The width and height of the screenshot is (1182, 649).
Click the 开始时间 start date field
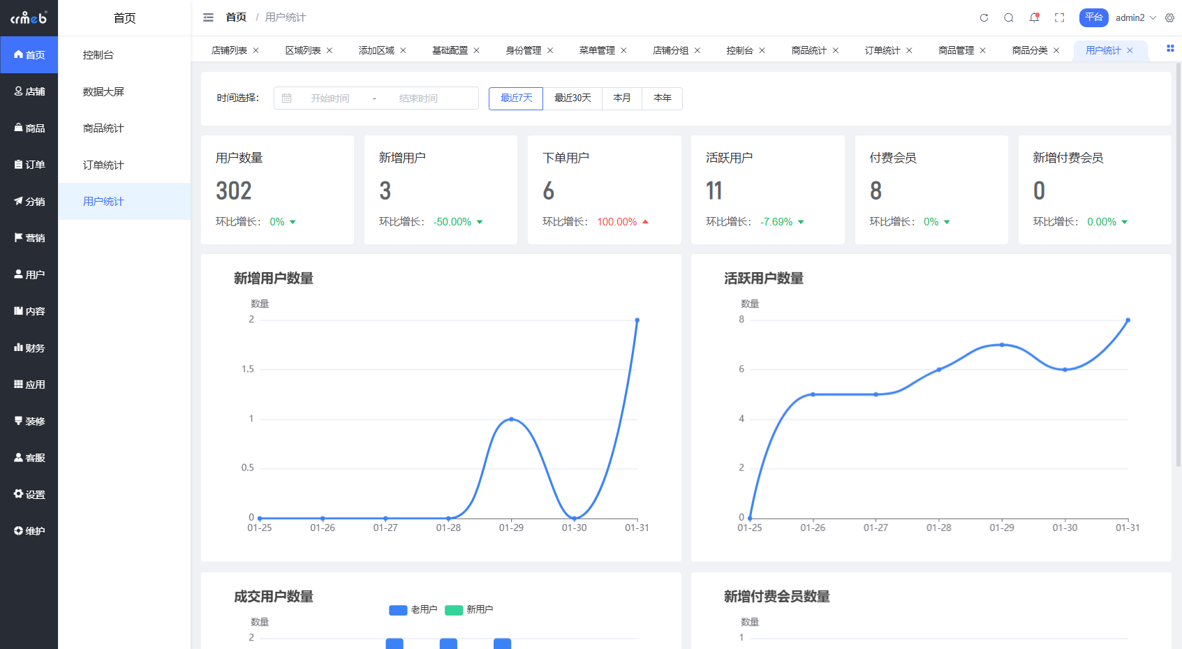(330, 98)
